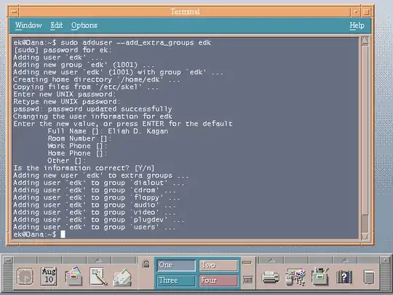Click 'Changing the user information for edk'
Image resolution: width=393 pixels, height=295 pixels.
click(92, 117)
